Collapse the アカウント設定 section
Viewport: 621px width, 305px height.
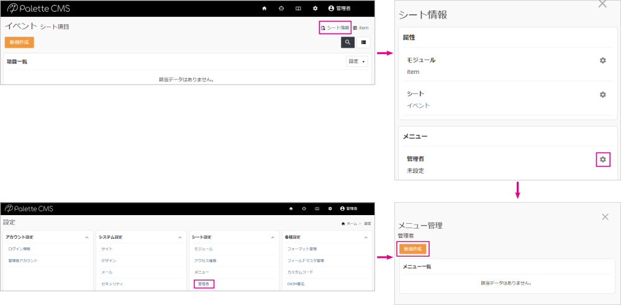coord(87,237)
